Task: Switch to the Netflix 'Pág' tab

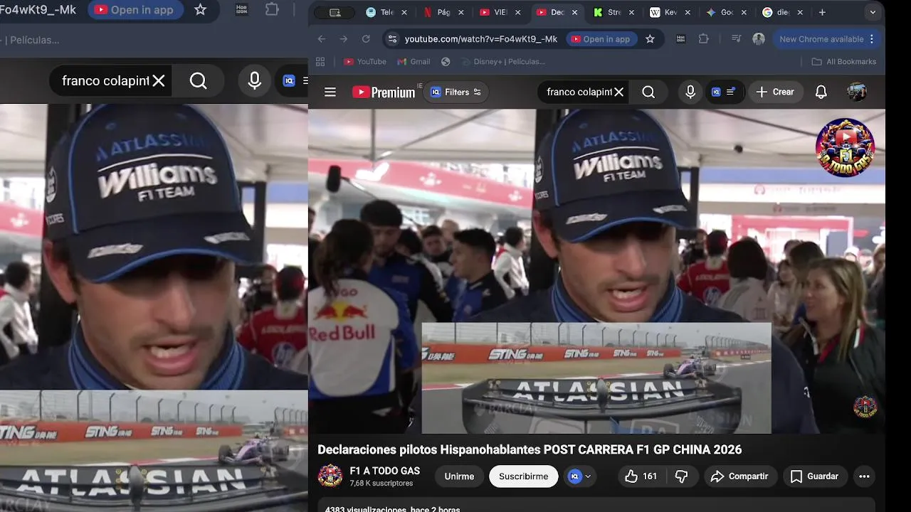Action: 438,13
